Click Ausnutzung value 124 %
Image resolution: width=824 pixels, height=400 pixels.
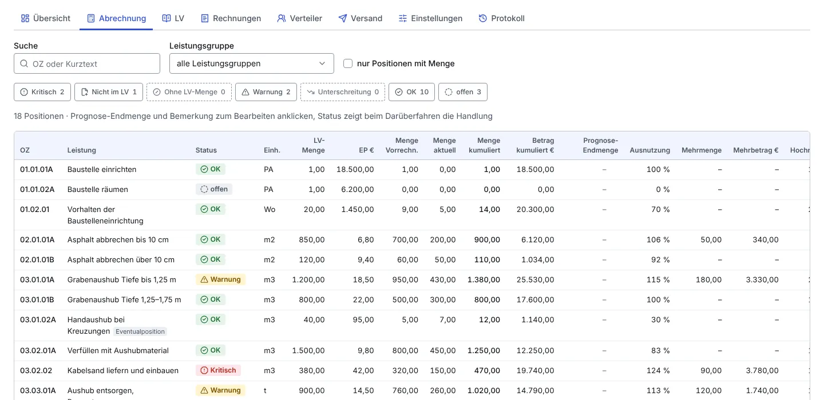[658, 371]
